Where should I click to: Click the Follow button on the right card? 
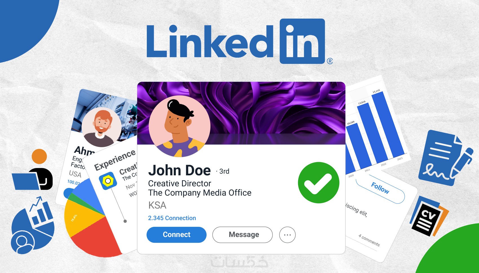pyautogui.click(x=380, y=188)
